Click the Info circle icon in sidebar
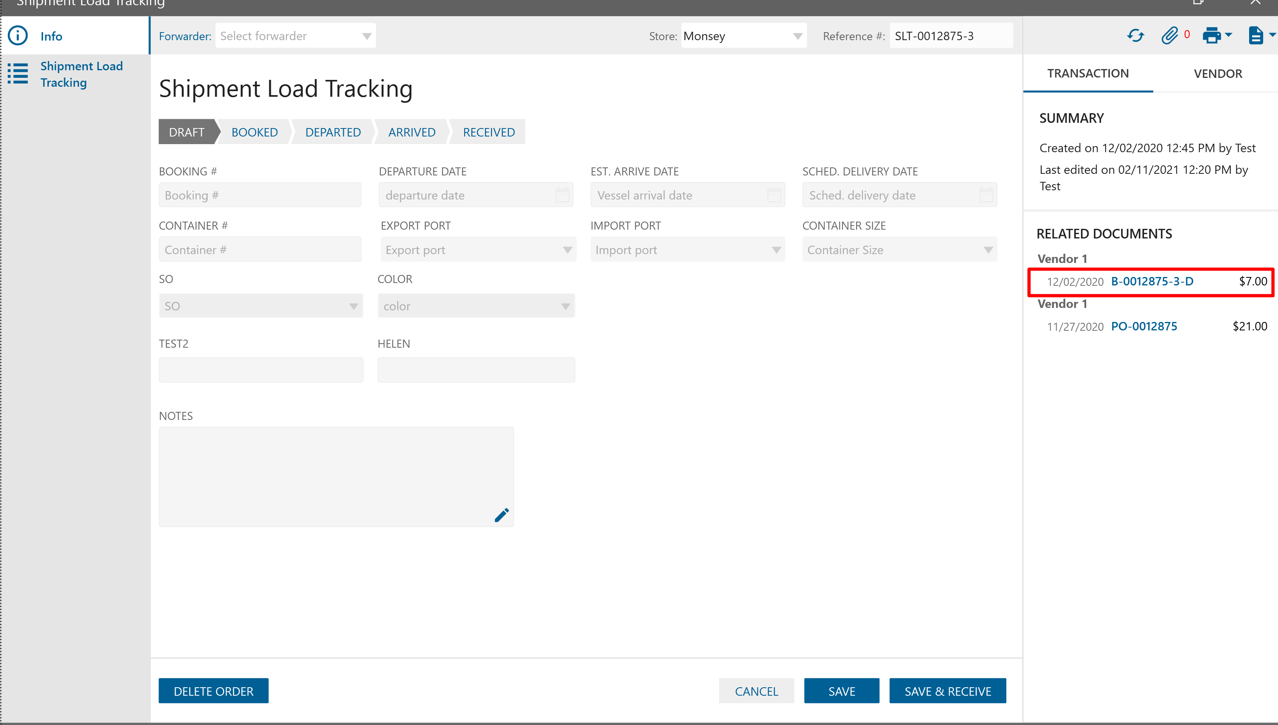 (x=18, y=36)
